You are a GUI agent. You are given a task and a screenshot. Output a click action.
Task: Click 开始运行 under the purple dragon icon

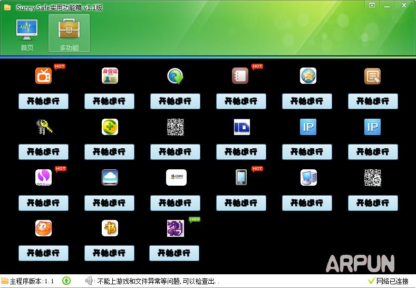pos(175,253)
